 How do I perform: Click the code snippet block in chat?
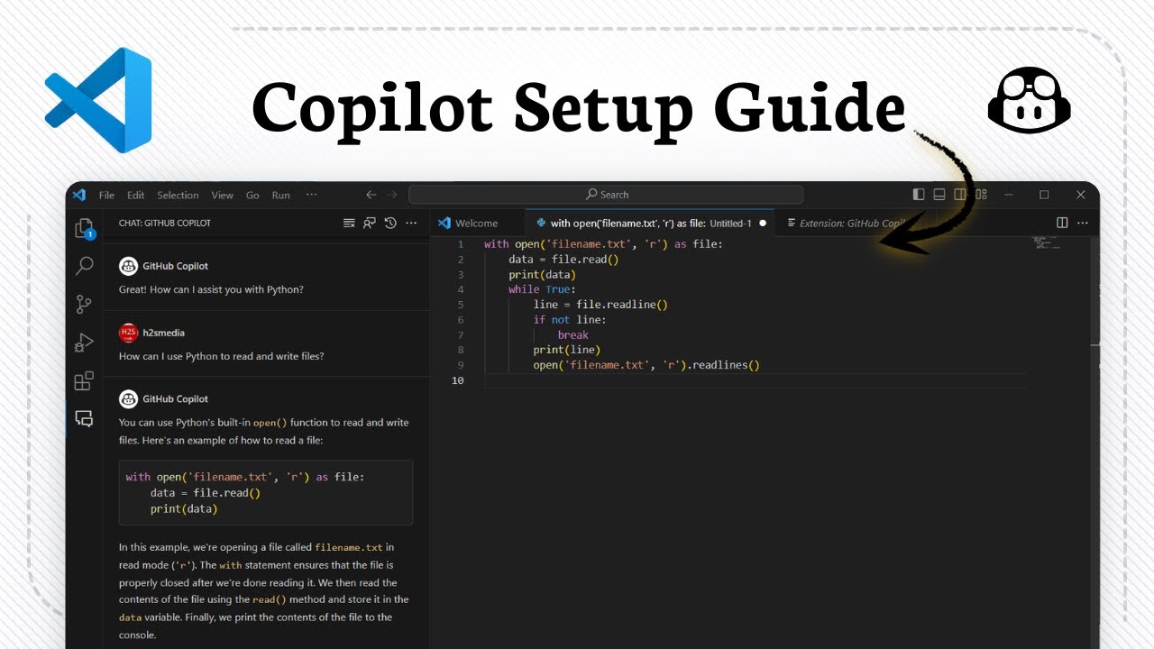coord(266,493)
